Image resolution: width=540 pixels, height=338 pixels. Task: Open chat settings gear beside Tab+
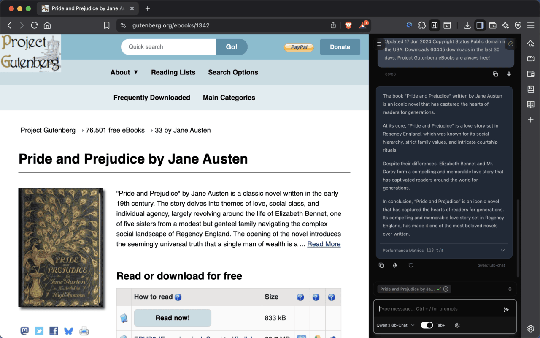click(x=457, y=325)
